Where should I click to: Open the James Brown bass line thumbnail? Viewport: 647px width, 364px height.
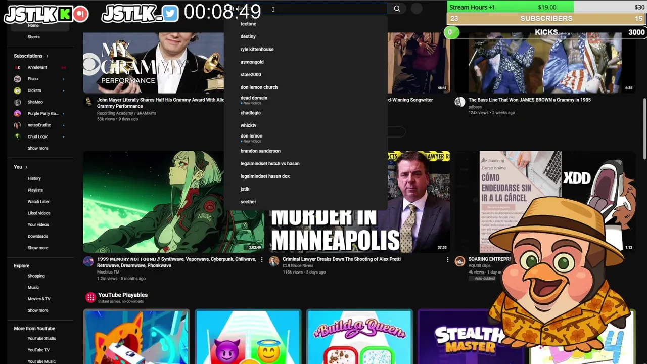545,63
